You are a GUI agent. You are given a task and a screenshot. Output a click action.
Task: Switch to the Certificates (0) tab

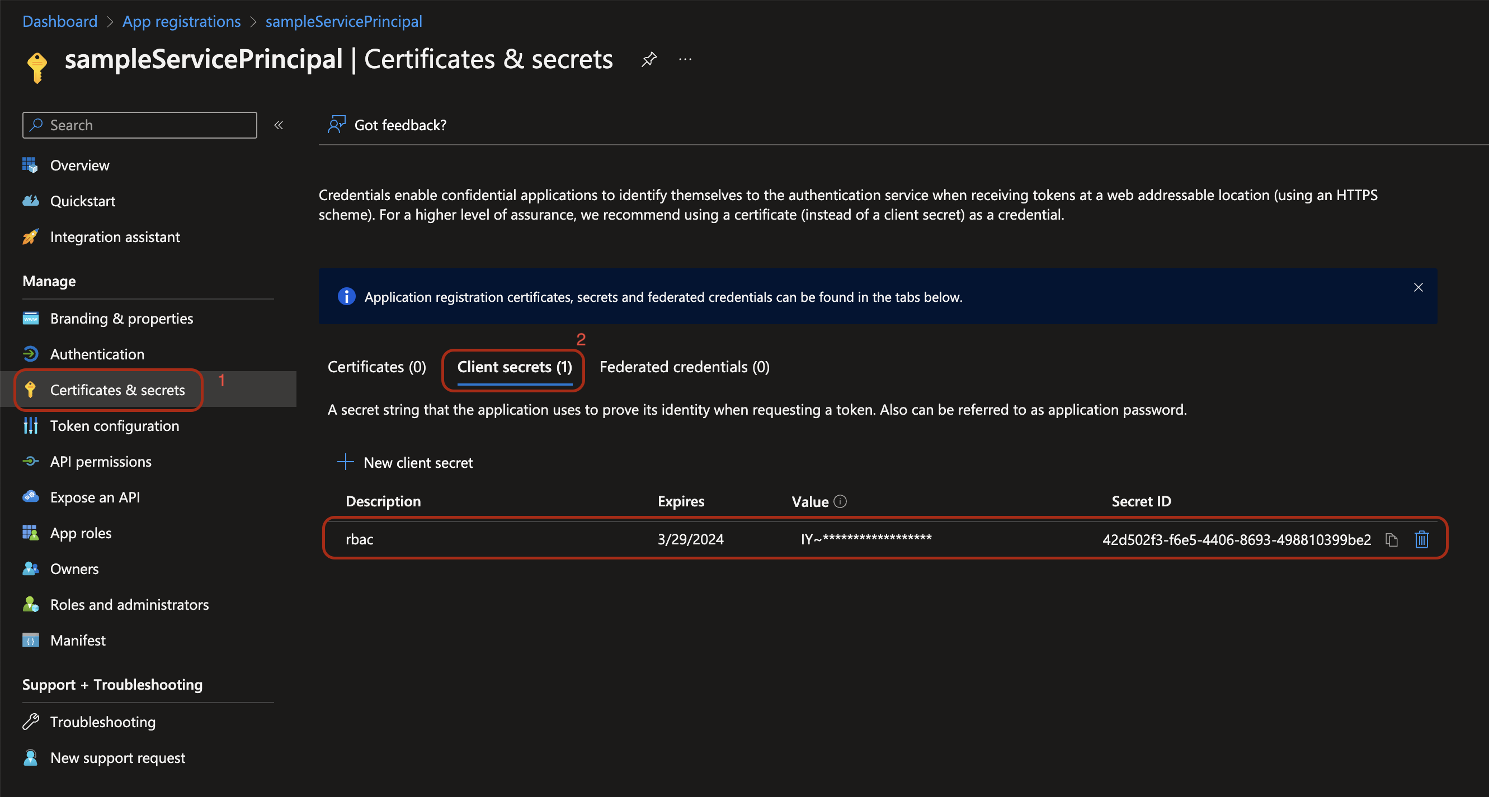pyautogui.click(x=377, y=367)
